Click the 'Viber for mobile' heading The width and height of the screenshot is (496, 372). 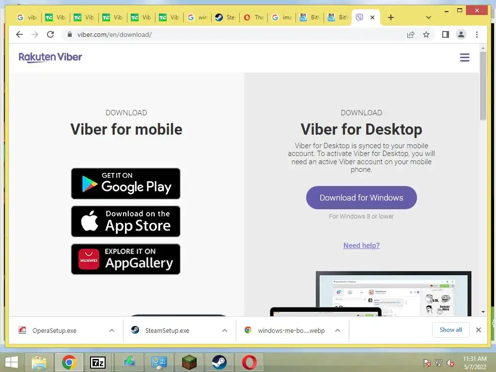126,129
